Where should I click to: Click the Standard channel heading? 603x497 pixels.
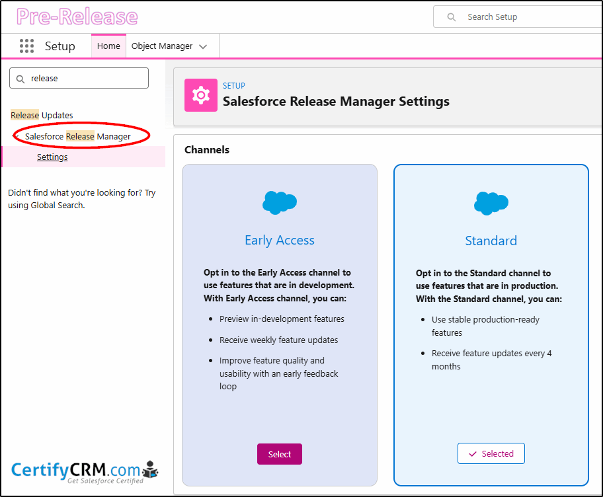pyautogui.click(x=491, y=241)
